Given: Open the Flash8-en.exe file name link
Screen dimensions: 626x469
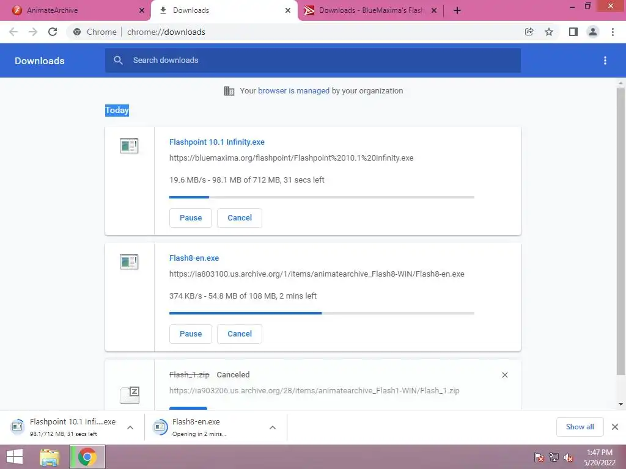Looking at the screenshot, I should (194, 258).
